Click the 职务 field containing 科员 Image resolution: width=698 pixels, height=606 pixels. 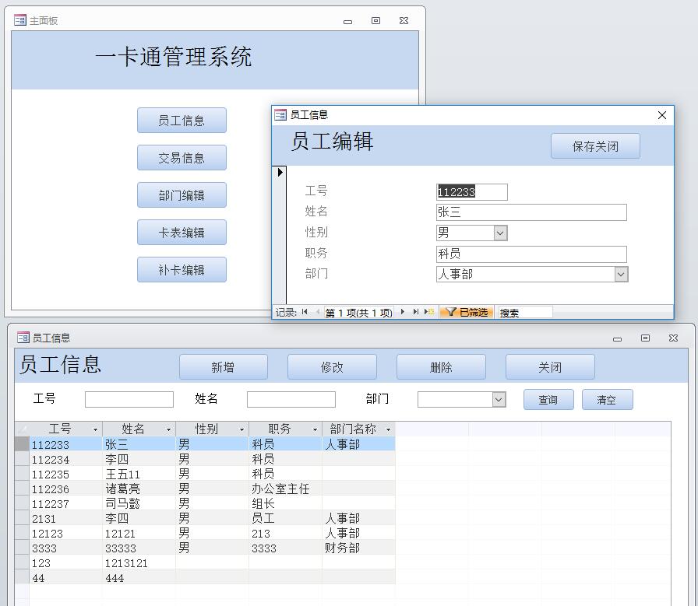coord(531,254)
